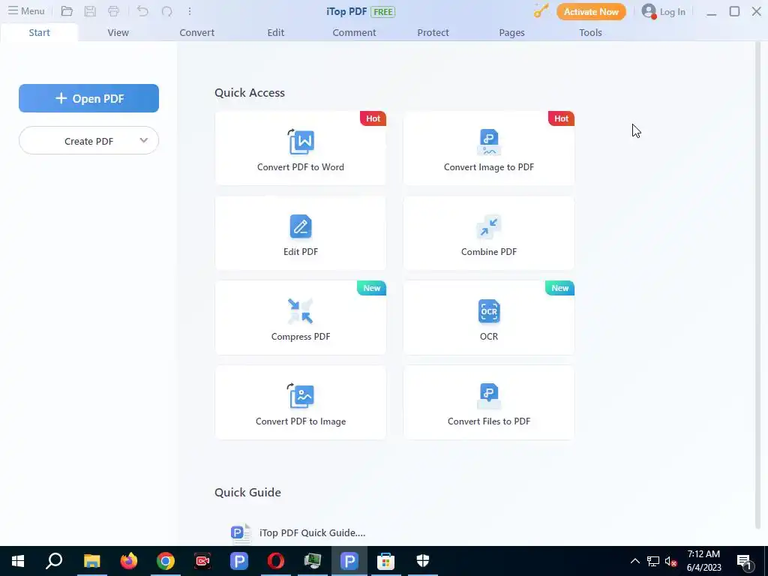The width and height of the screenshot is (768, 576).
Task: Click the Combine PDF icon
Action: point(489,226)
